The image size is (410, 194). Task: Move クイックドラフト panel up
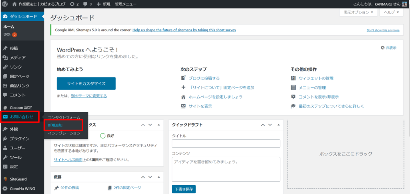pos(263,125)
